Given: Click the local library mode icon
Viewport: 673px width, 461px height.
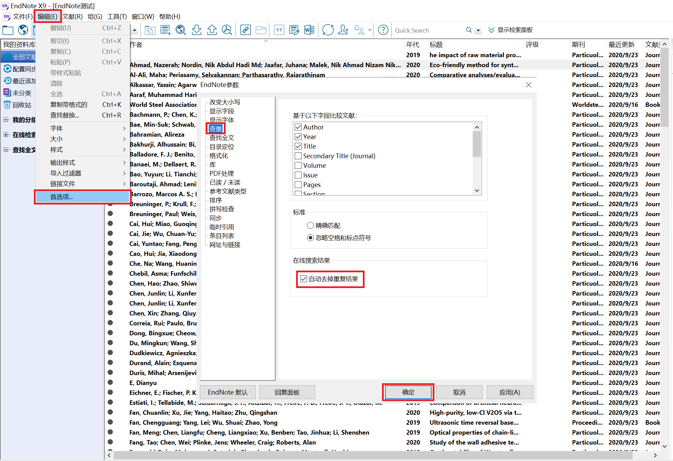Looking at the screenshot, I should [8, 30].
